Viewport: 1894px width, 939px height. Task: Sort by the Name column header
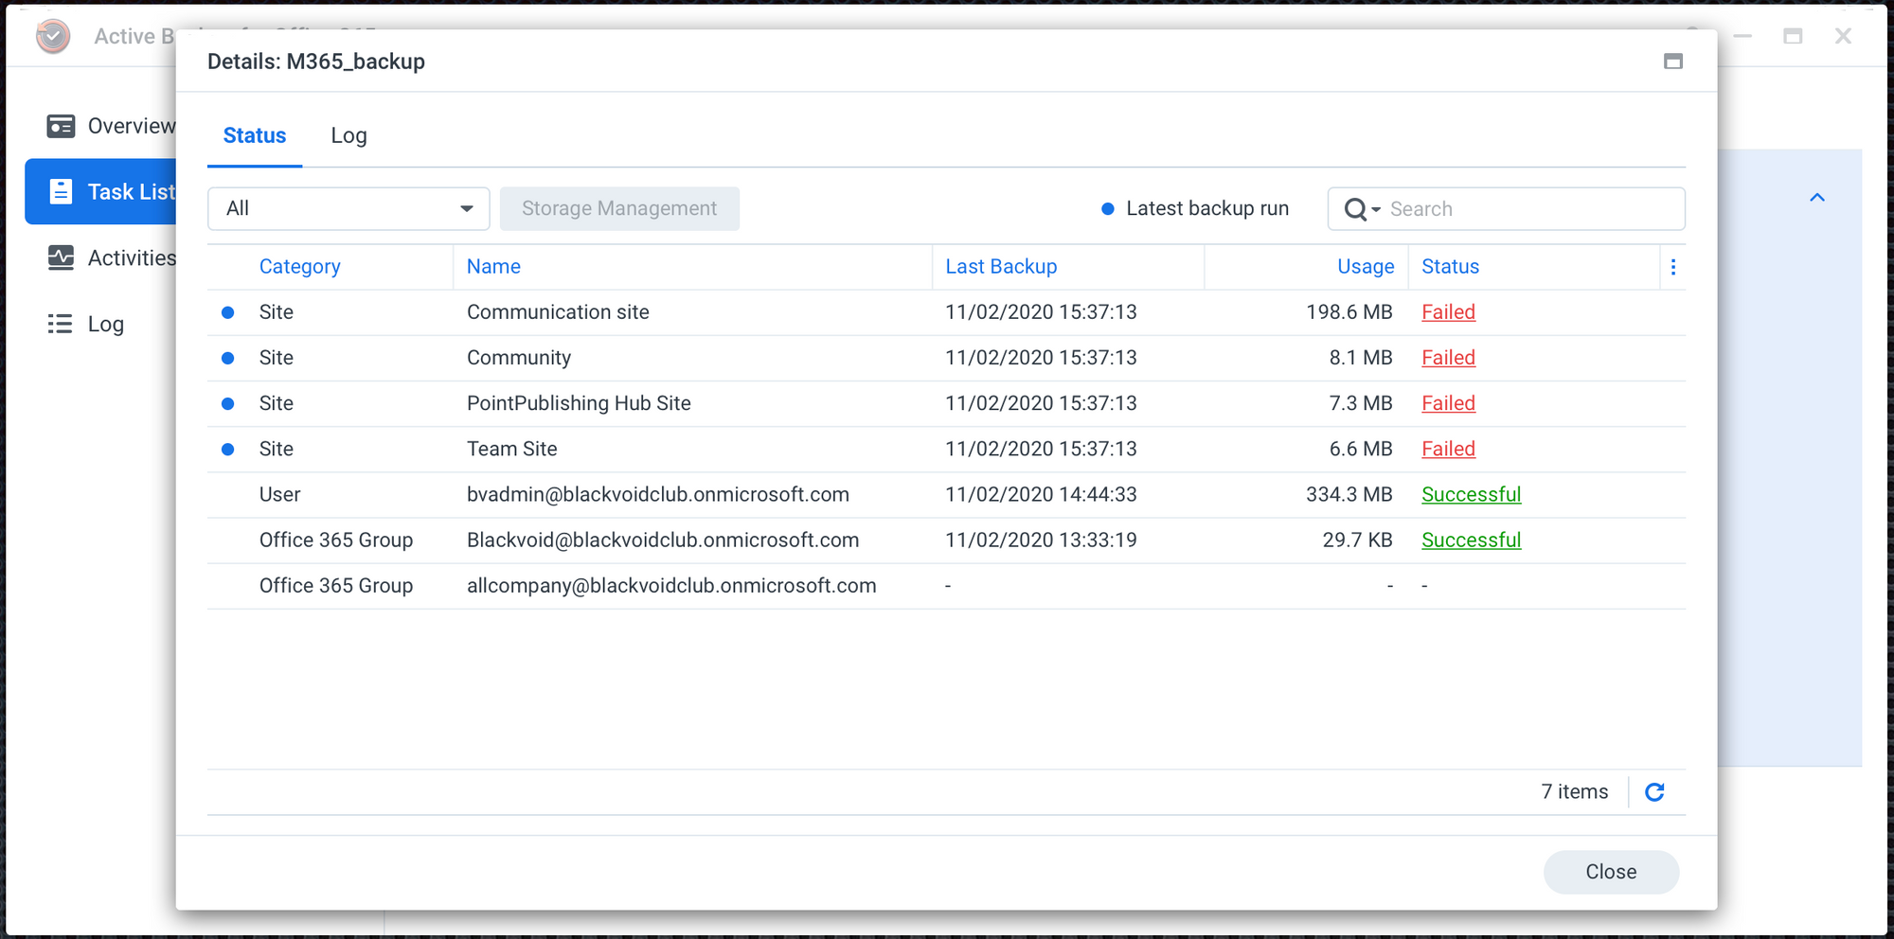pyautogui.click(x=493, y=267)
